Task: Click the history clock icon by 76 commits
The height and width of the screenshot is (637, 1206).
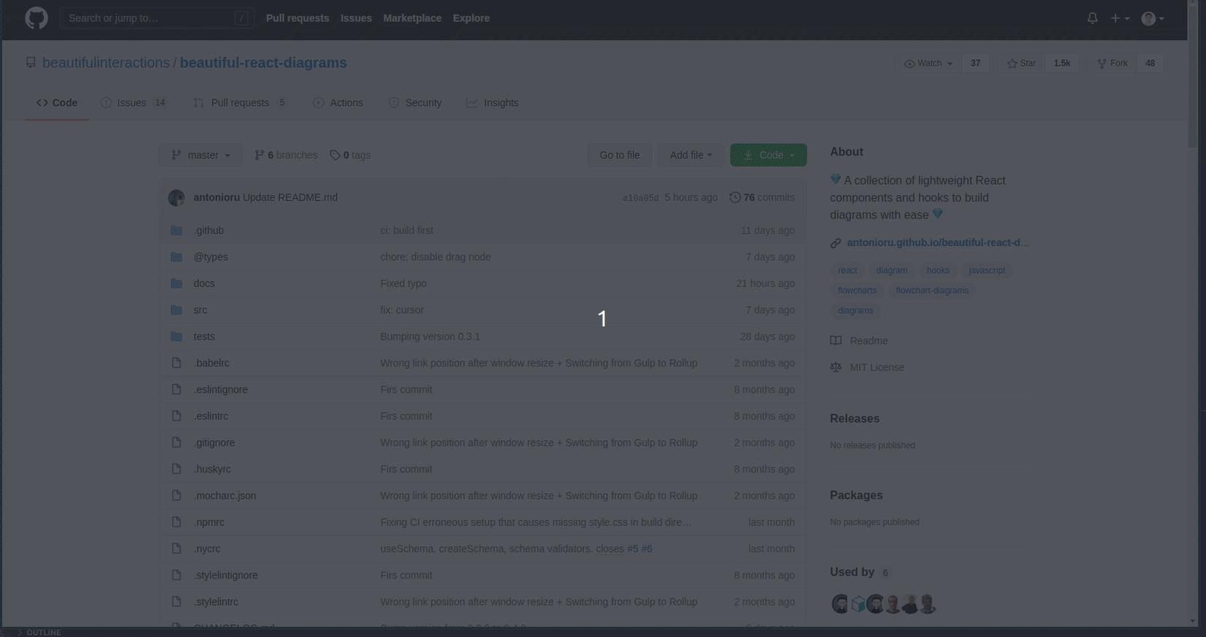Action: click(735, 197)
